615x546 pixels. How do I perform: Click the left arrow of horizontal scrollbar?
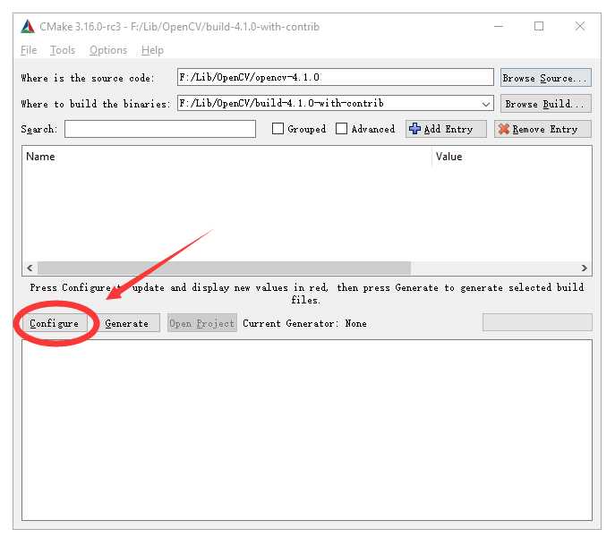(30, 269)
